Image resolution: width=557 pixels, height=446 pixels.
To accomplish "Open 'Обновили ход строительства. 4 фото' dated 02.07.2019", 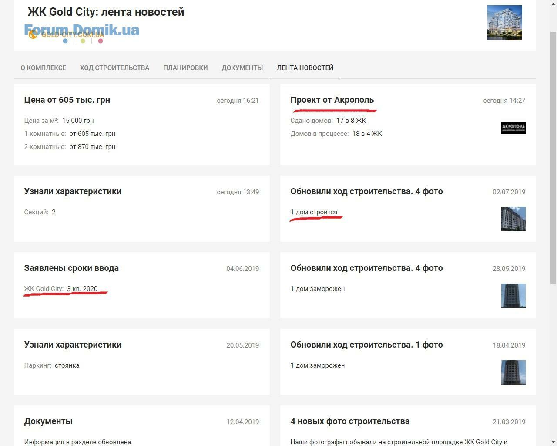I will [x=366, y=191].
